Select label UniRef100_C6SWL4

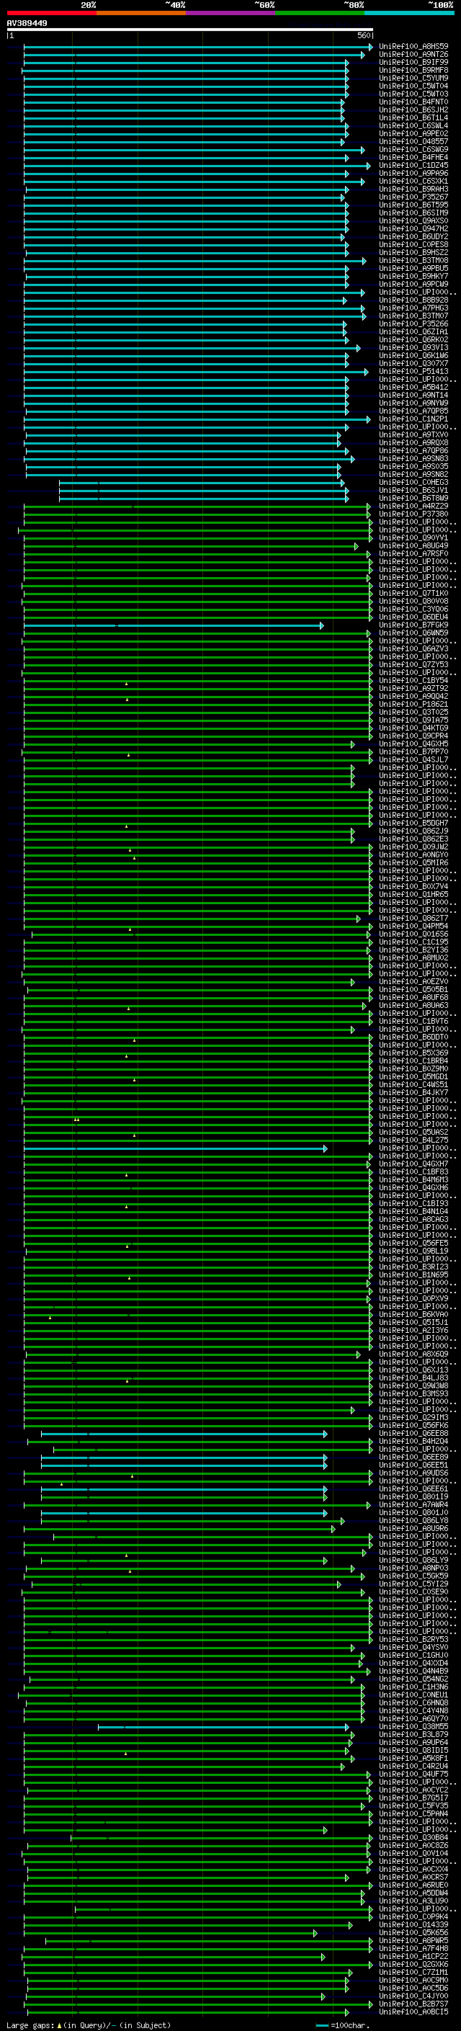[413, 125]
